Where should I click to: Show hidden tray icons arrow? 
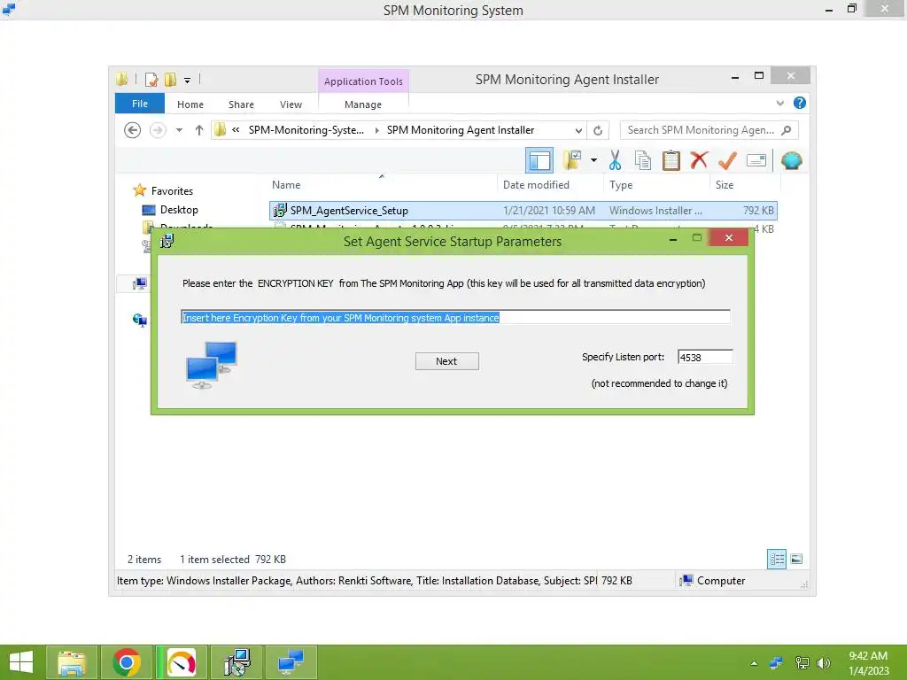click(x=754, y=663)
